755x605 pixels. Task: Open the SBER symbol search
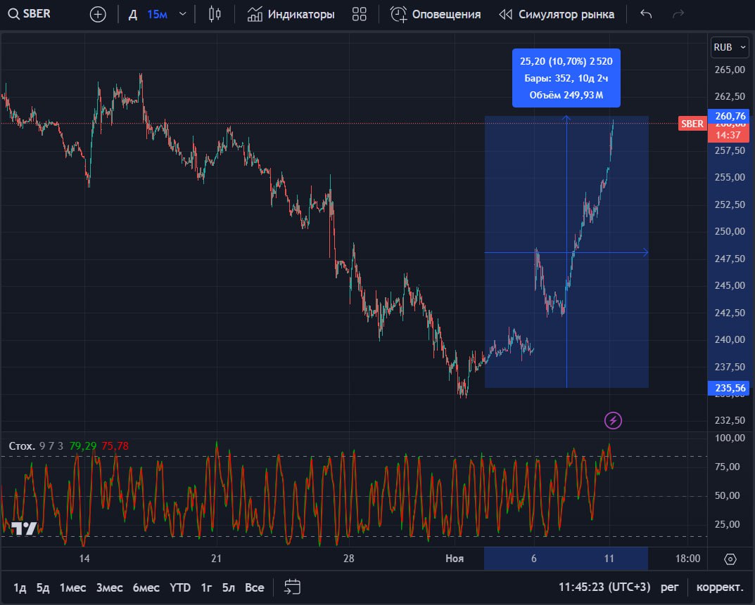[x=30, y=14]
